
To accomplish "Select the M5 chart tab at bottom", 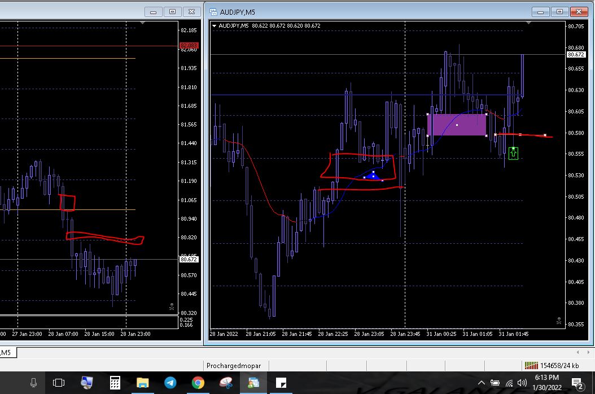I will tap(7, 353).
